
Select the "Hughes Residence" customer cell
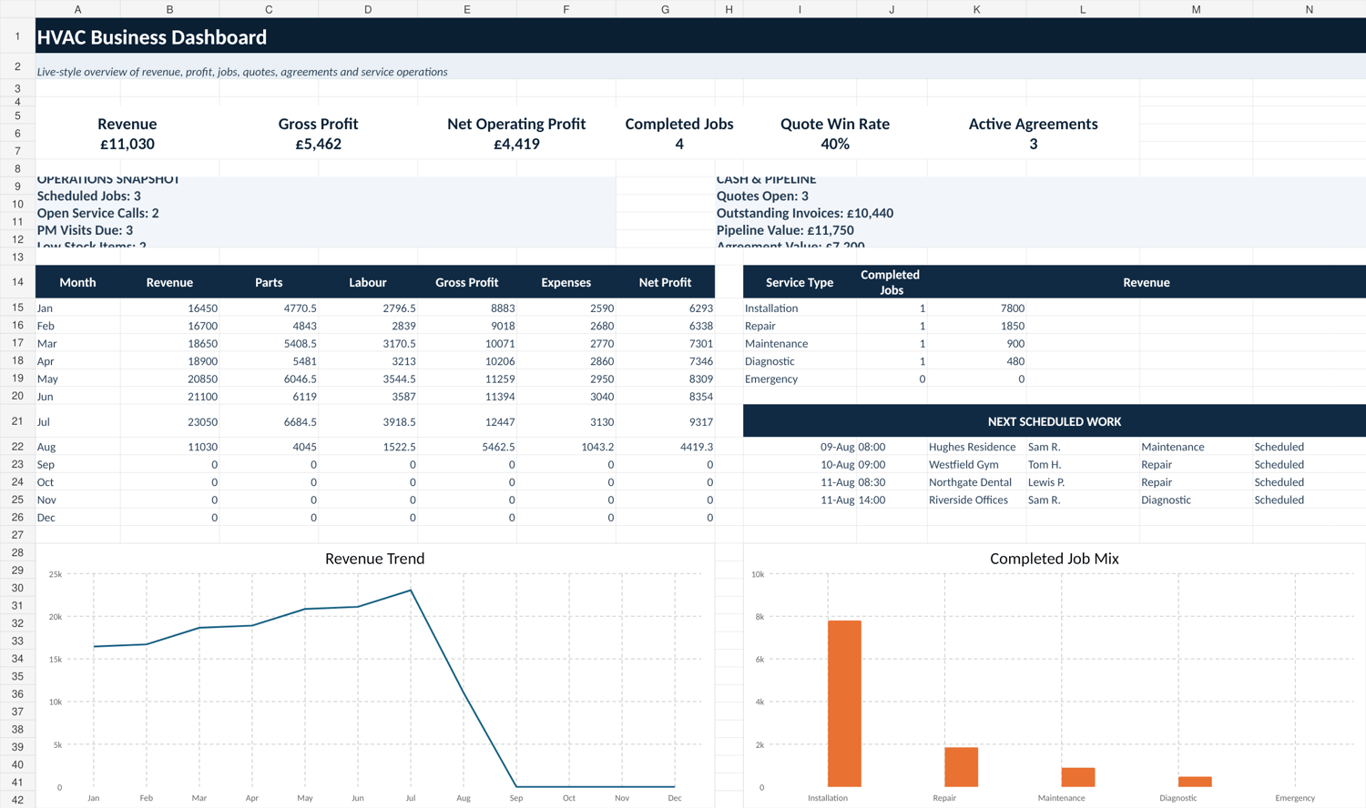click(977, 447)
